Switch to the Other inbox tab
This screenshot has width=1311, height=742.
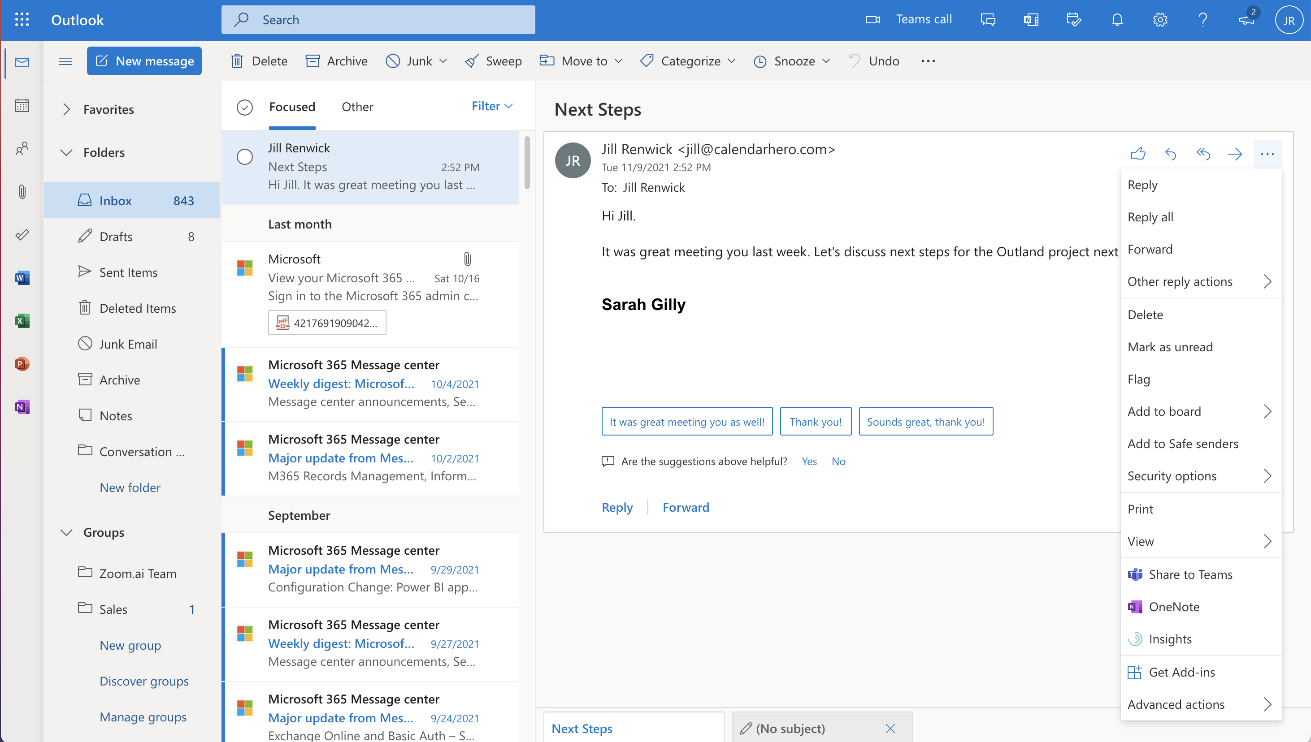pyautogui.click(x=357, y=107)
